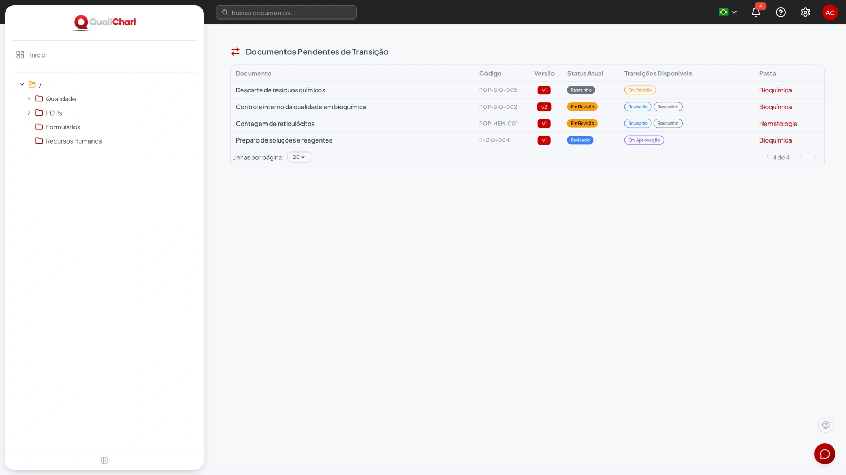Click Em Revisão transition for POP-BIO-005
The image size is (846, 475).
pos(640,90)
